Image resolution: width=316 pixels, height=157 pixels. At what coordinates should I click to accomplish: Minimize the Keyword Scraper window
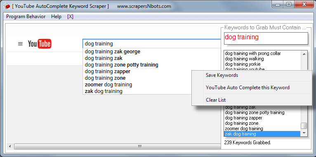click(278, 5)
